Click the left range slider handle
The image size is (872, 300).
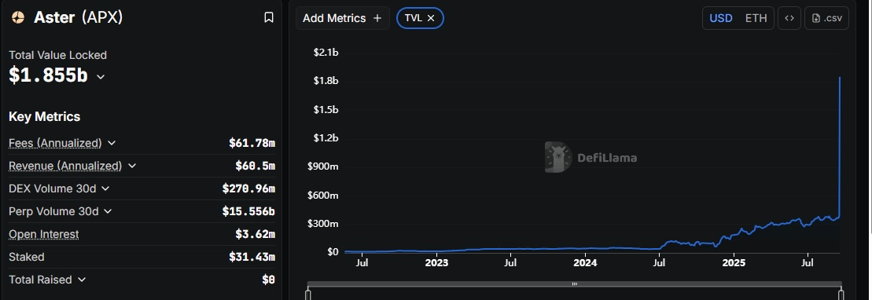coord(308,294)
